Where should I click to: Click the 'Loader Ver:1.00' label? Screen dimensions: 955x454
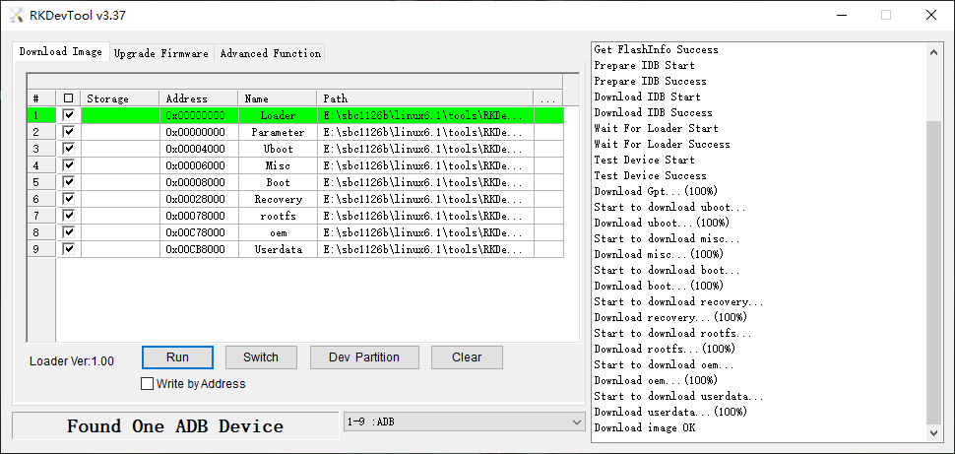(71, 361)
